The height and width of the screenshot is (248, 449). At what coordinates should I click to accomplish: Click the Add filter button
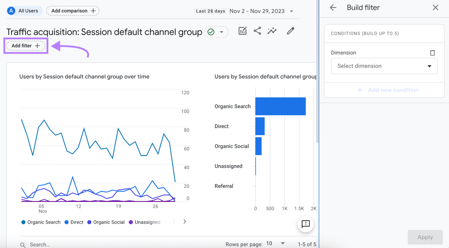point(26,46)
